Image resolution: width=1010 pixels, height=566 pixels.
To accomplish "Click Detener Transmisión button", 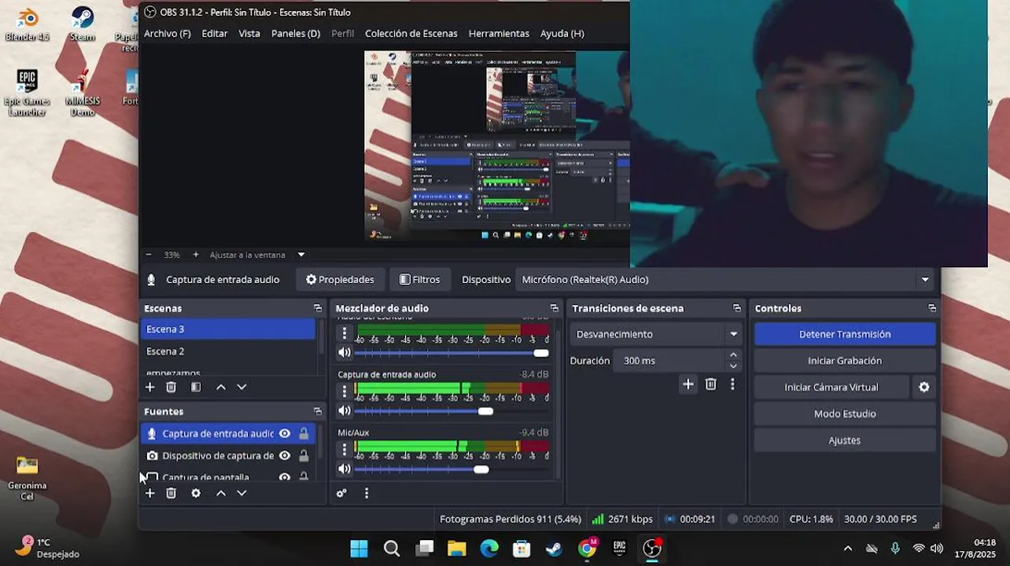I will point(845,334).
